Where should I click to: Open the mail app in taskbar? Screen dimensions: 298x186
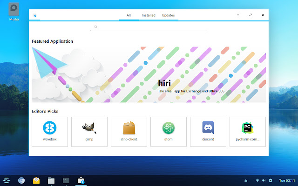coord(36,180)
